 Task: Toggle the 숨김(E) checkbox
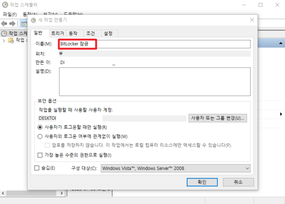pos(37,168)
